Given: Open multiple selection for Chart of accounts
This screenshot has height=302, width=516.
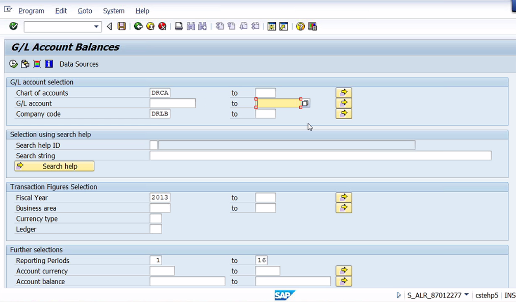Looking at the screenshot, I should 344,93.
